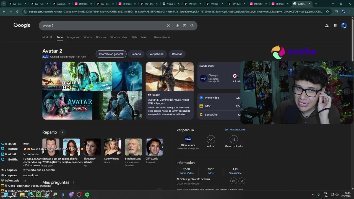Click the Chrome icon in the taskbar
The height and width of the screenshot is (199, 354).
47,195
